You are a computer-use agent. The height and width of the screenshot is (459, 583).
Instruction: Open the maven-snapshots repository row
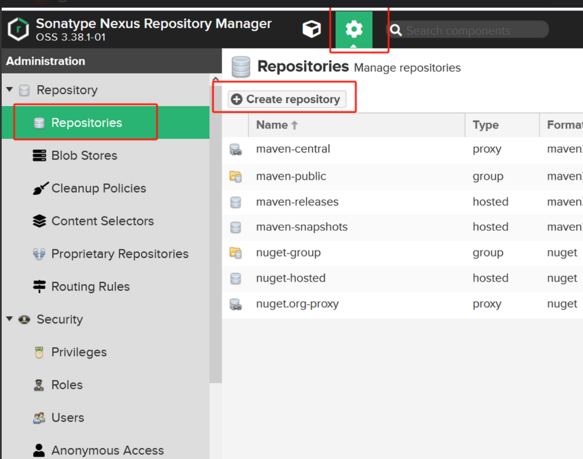[x=402, y=227]
